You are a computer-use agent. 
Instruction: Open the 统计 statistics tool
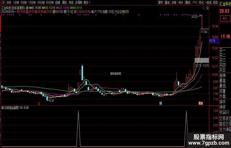tap(181, 2)
